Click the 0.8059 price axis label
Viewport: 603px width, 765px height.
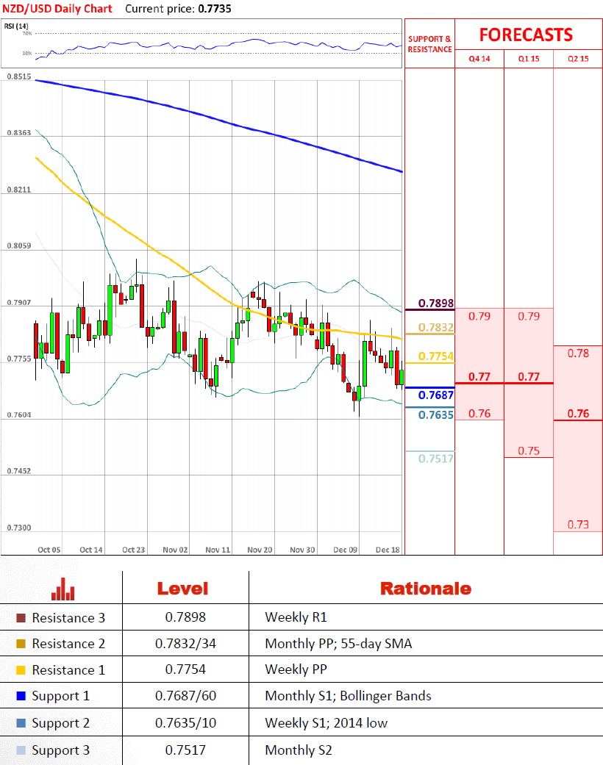coord(19,246)
